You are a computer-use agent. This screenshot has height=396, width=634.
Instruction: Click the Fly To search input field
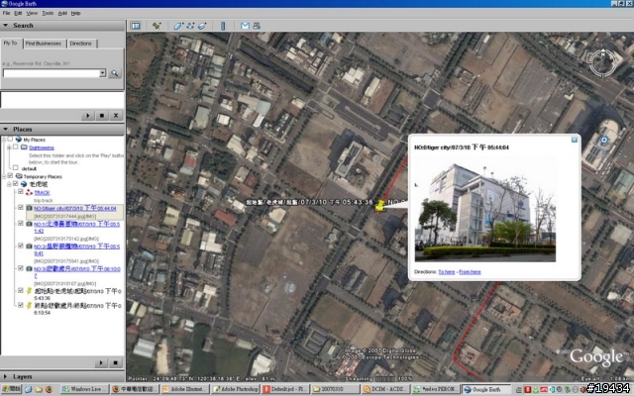[51, 73]
